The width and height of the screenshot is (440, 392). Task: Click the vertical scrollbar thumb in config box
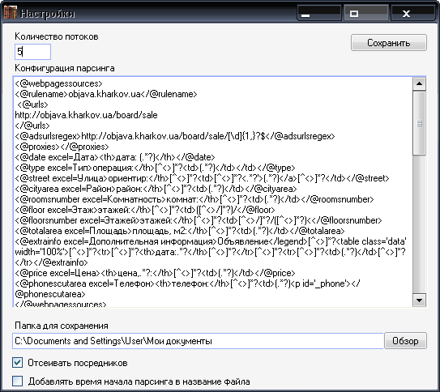[419, 123]
